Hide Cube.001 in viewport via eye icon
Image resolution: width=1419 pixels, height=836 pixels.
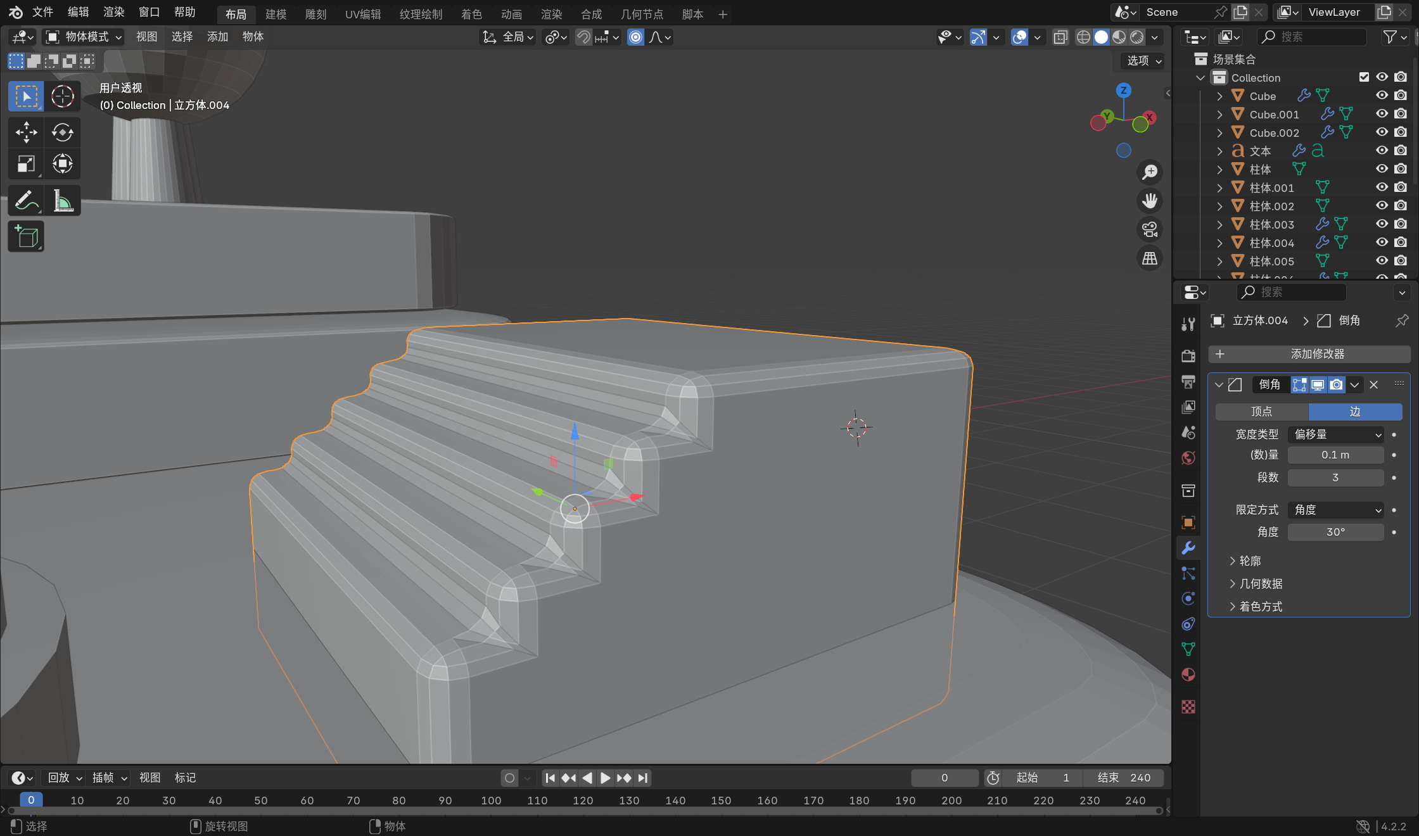tap(1382, 114)
